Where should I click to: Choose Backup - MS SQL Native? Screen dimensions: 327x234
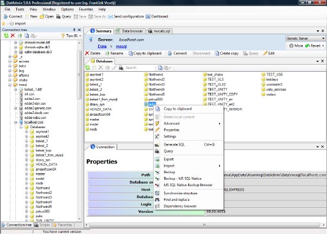[189, 179]
